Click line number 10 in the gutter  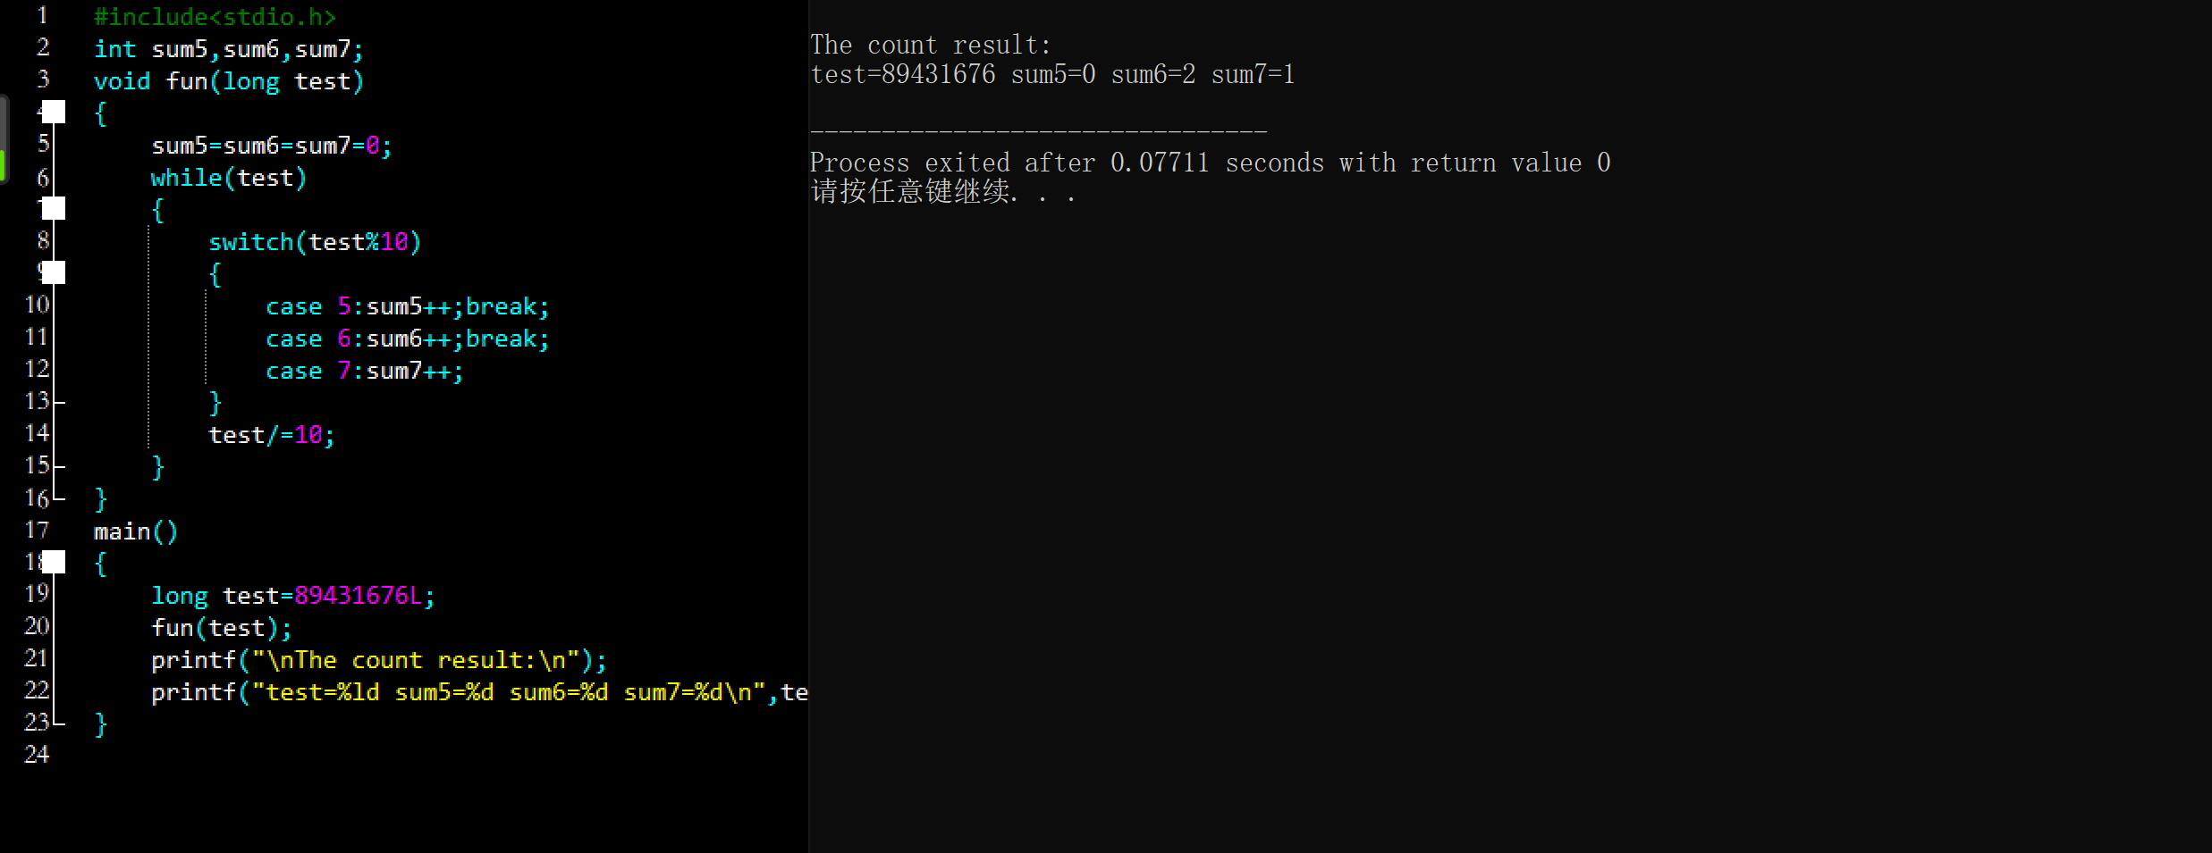point(37,305)
